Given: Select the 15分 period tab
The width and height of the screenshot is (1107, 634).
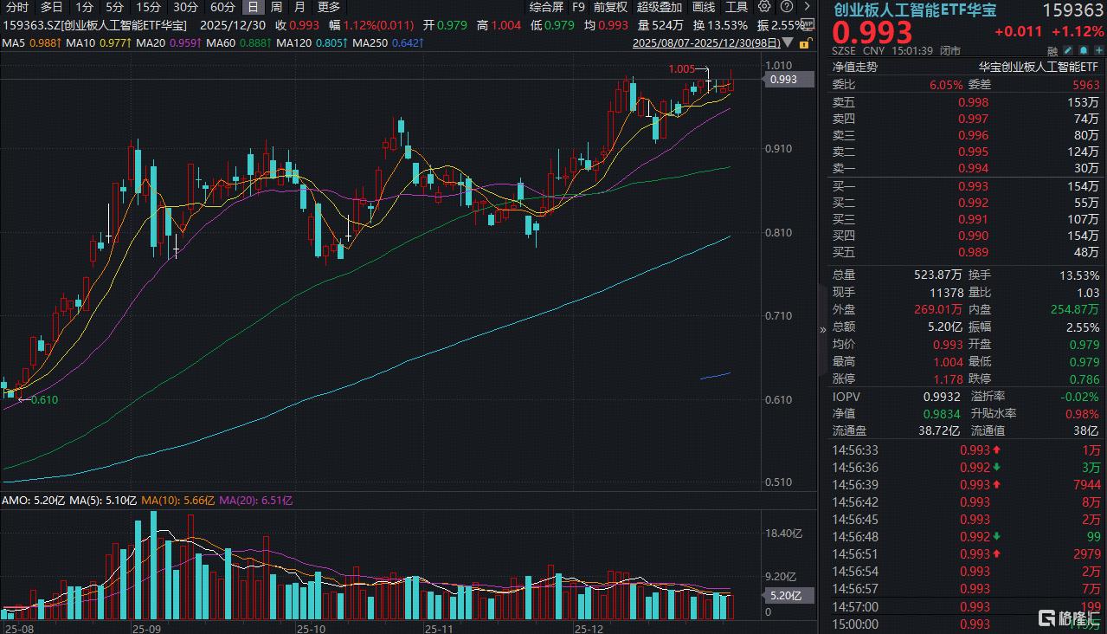Looking at the screenshot, I should [x=148, y=7].
